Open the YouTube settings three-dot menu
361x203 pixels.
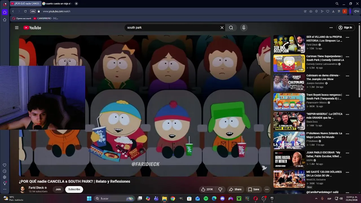coord(331,28)
